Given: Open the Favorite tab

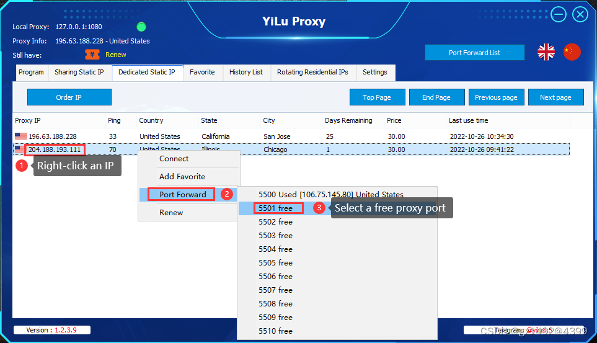Looking at the screenshot, I should coord(203,73).
